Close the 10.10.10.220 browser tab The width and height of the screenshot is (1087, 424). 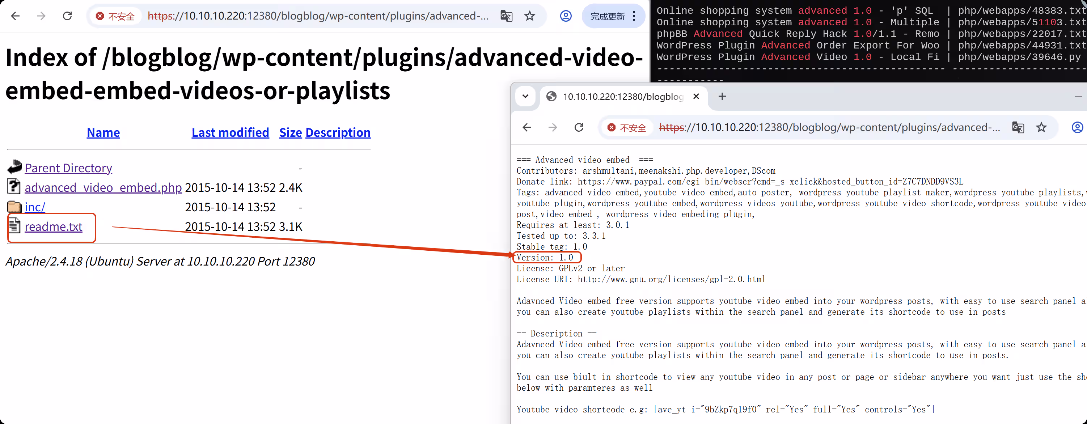(696, 97)
